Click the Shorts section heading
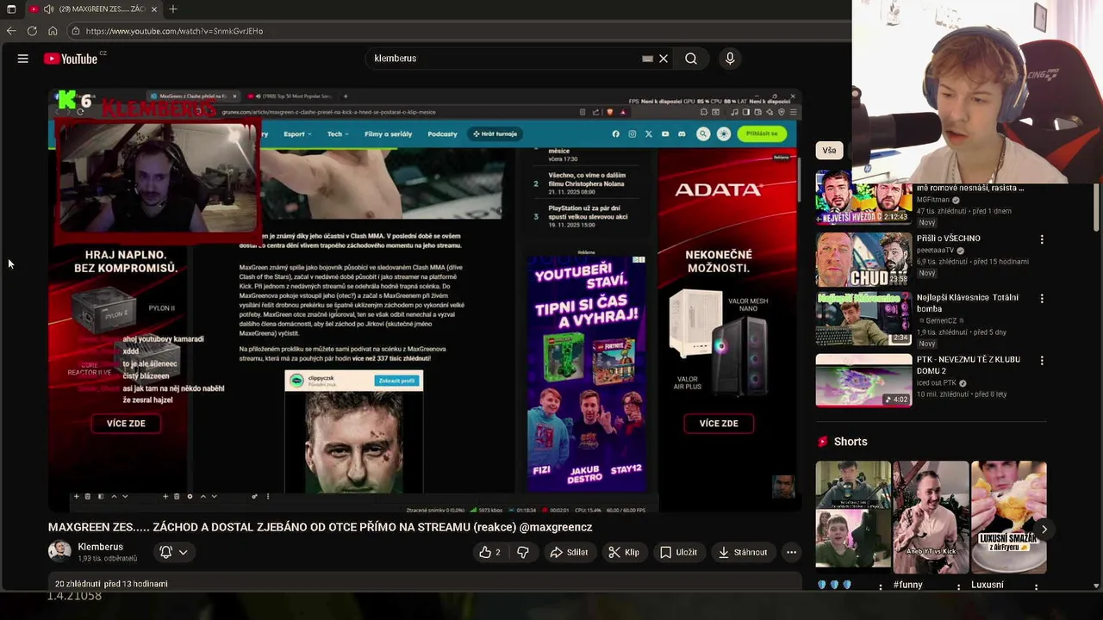Viewport: 1103px width, 620px height. coord(851,442)
